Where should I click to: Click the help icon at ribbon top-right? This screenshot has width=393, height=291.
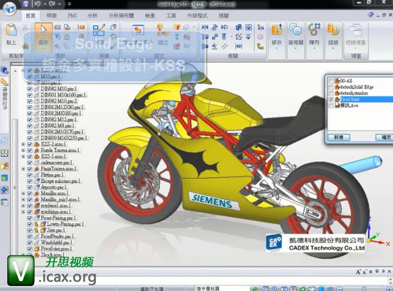[x=371, y=15]
